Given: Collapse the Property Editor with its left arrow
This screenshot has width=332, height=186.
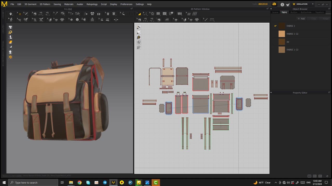Looking at the screenshot, I should point(271,92).
